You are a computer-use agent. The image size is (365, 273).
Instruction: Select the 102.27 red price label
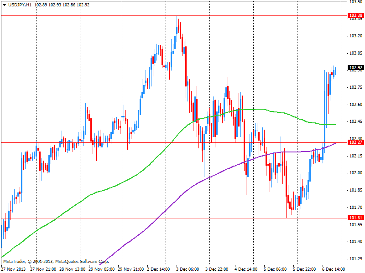tap(356, 142)
